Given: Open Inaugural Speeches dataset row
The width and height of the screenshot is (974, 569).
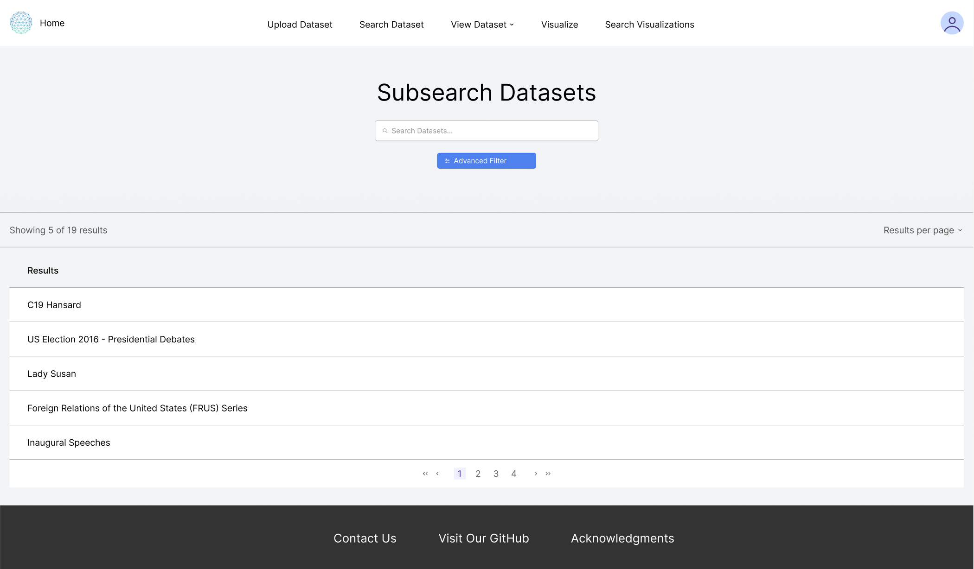Looking at the screenshot, I should coord(69,443).
